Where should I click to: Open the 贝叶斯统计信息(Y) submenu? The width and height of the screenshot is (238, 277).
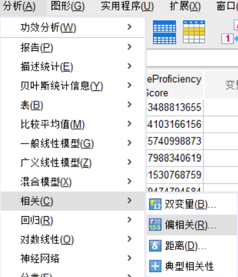73,85
